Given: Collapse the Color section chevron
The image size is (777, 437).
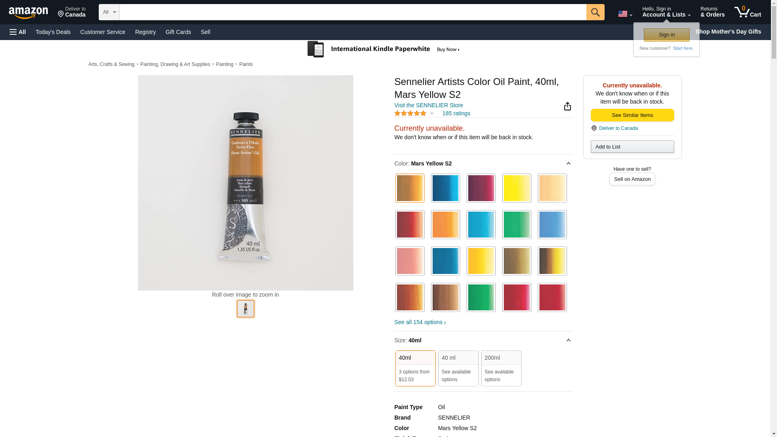Looking at the screenshot, I should (568, 163).
